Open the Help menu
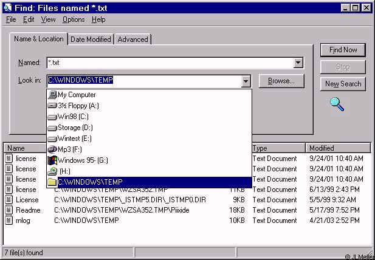Image resolution: width=375 pixels, height=260 pixels. (x=98, y=19)
